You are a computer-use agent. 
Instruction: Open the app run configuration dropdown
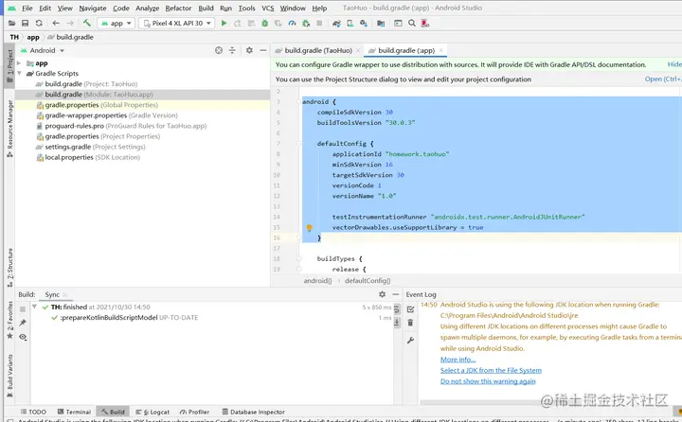[x=117, y=23]
